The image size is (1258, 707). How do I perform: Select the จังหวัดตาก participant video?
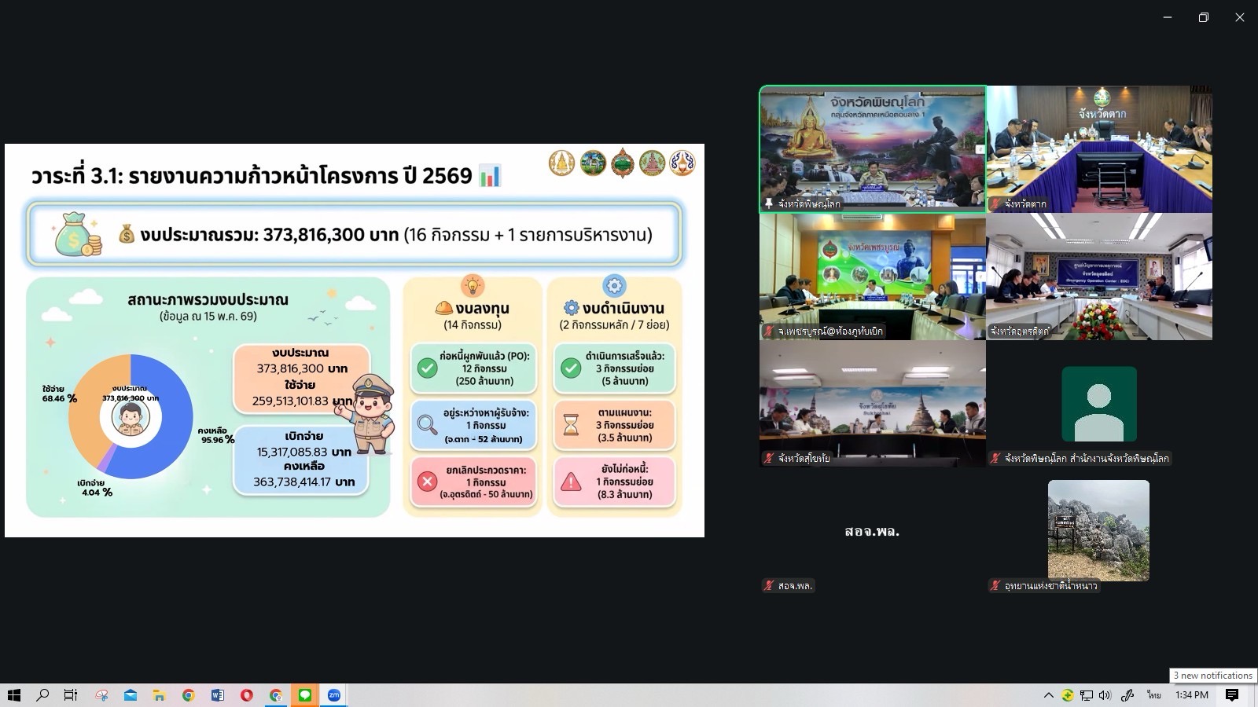[x=1099, y=149]
